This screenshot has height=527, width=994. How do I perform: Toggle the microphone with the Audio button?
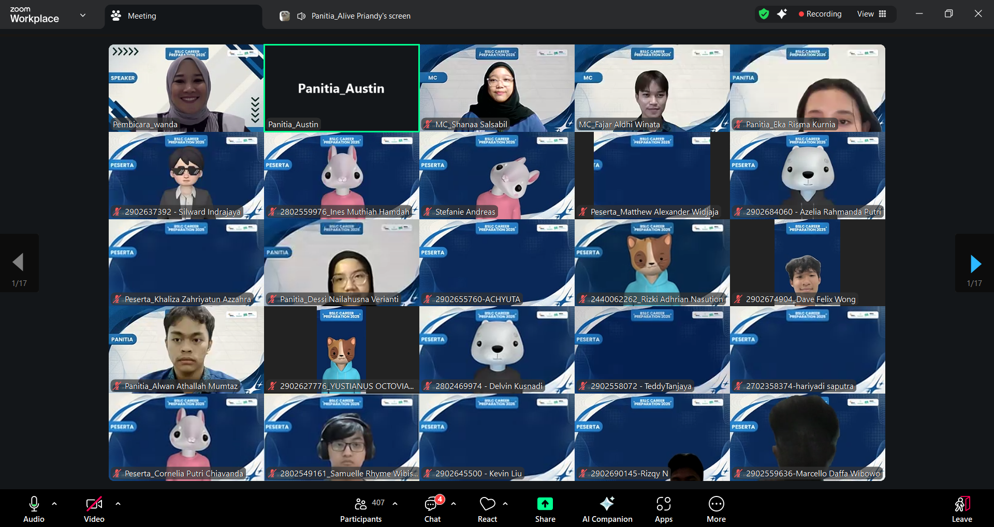point(34,504)
